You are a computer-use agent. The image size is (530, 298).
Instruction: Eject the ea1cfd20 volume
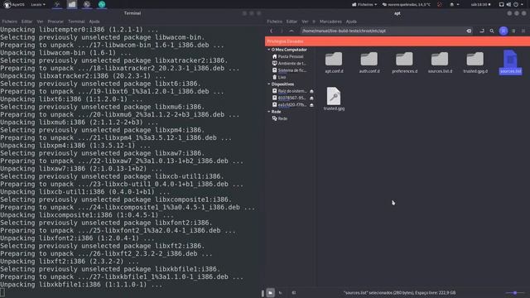[311, 105]
